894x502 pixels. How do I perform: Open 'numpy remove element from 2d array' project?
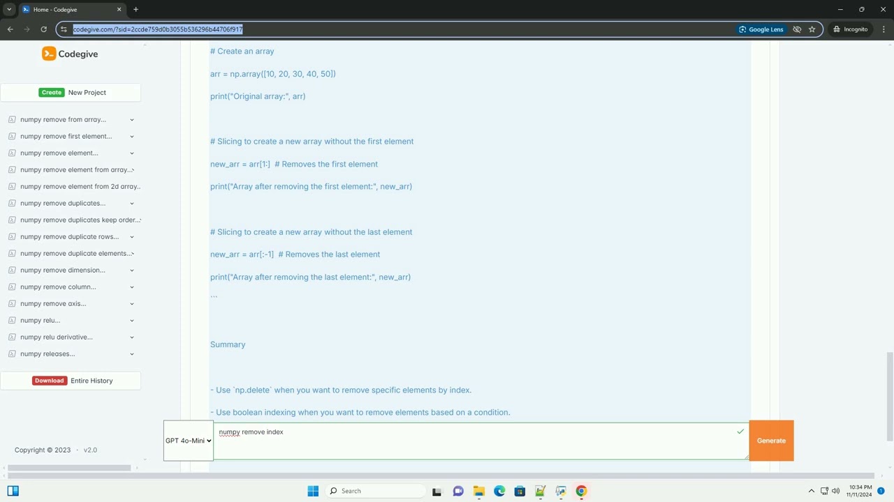click(80, 186)
